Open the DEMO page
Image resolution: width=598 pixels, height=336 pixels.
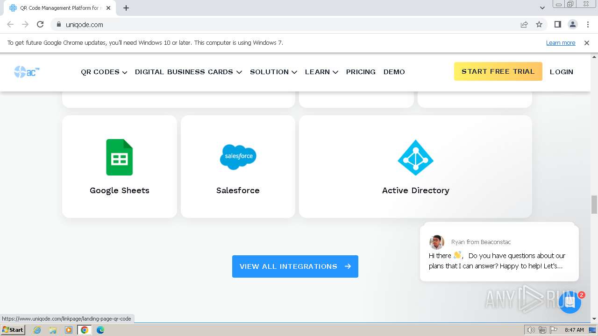[394, 72]
